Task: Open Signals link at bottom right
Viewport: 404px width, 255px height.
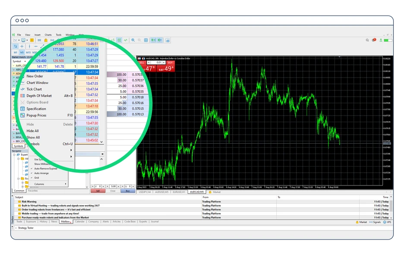Action: (x=375, y=222)
